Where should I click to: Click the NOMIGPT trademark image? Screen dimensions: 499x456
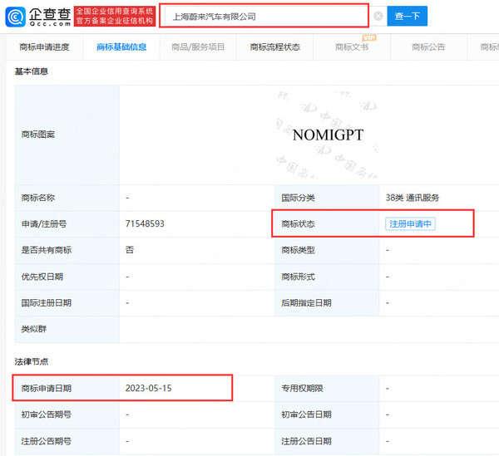point(328,135)
